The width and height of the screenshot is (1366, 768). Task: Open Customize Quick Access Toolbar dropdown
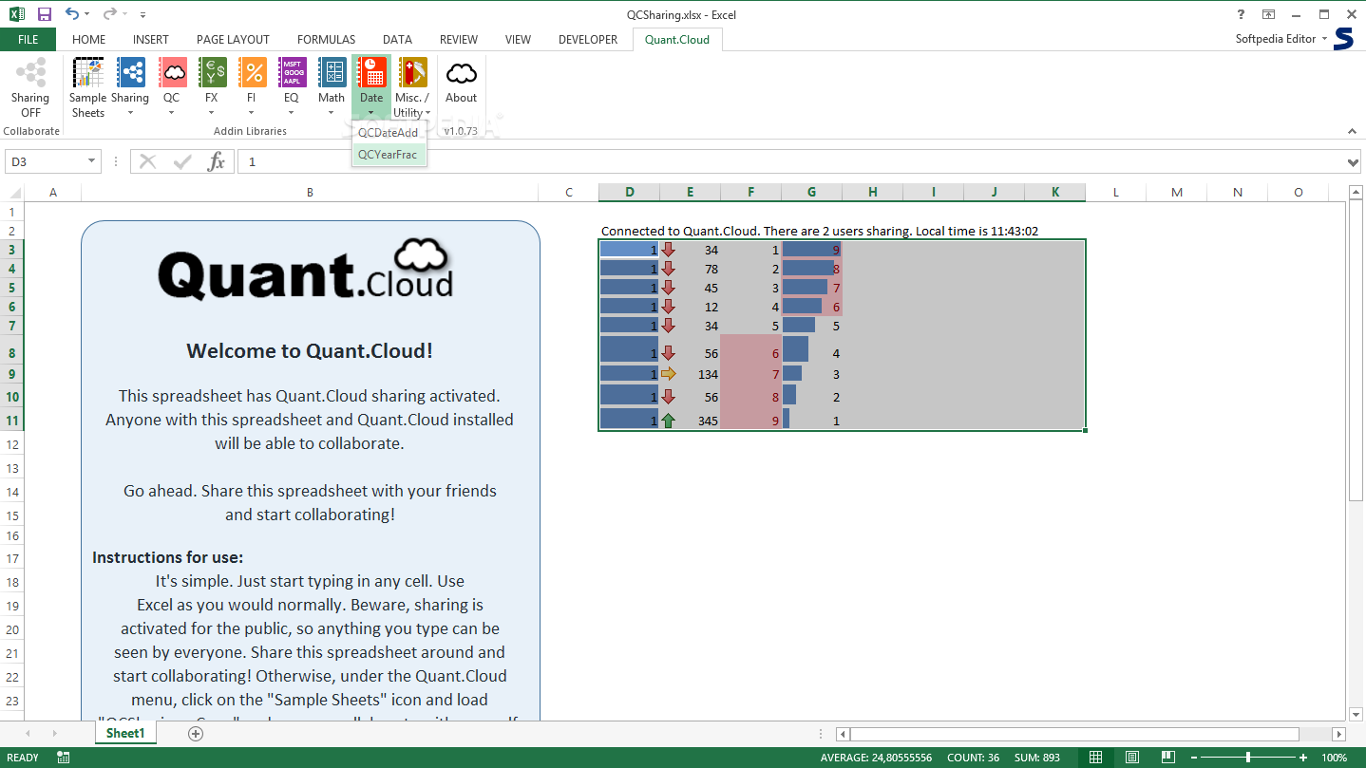coord(142,15)
